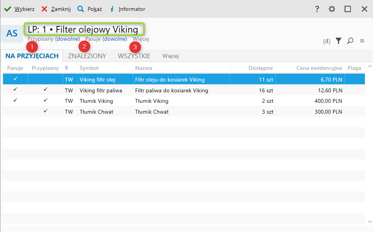Open the Przypisany (dowolne) filter
The image size is (373, 232).
(x=54, y=39)
